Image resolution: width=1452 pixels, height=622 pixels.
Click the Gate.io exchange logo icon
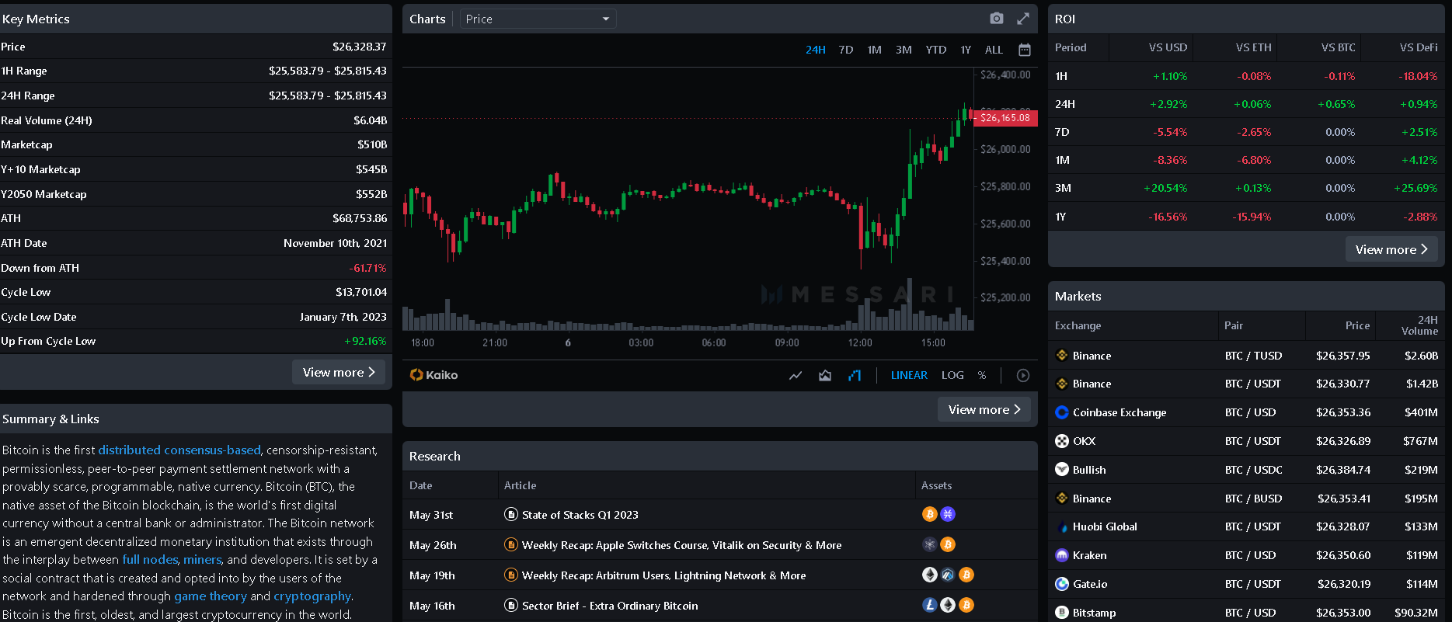(1062, 584)
